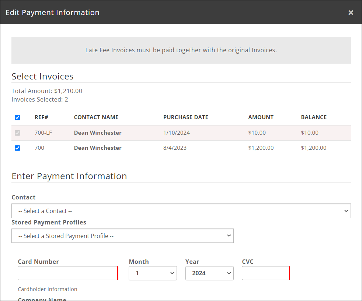The image size is (362, 301).
Task: Select Dean Winchester in the 8/4/2023 row
Action: click(98, 148)
